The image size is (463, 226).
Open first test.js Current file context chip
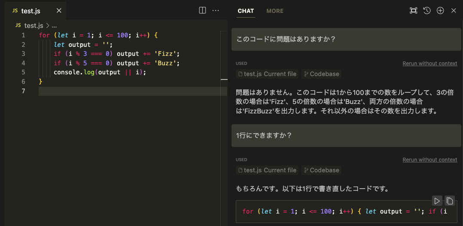tap(266, 74)
